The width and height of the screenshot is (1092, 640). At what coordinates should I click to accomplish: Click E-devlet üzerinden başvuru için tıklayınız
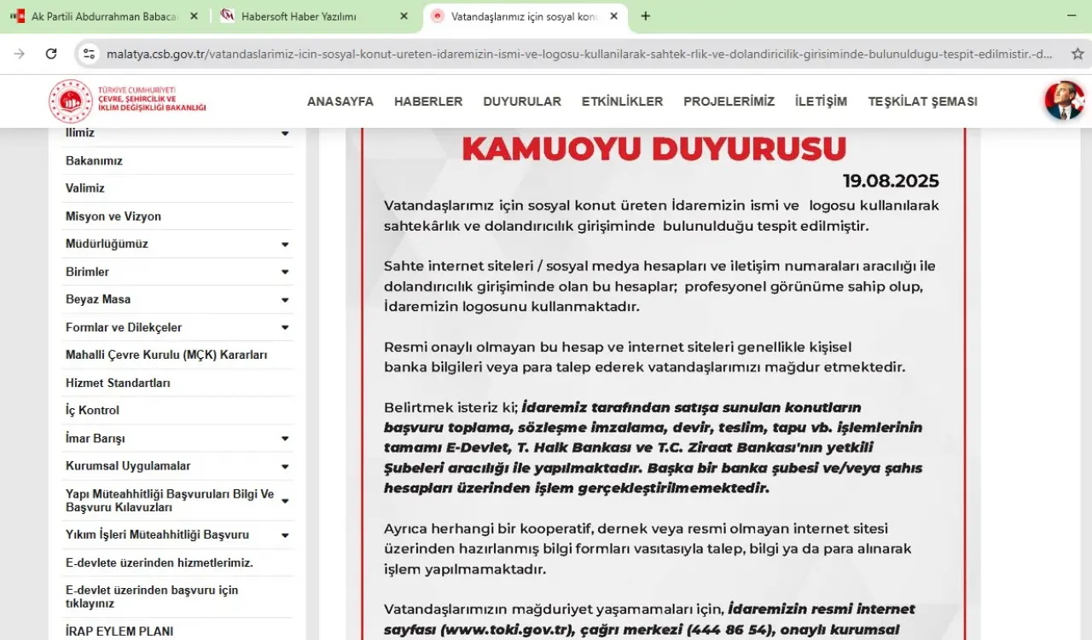click(152, 597)
